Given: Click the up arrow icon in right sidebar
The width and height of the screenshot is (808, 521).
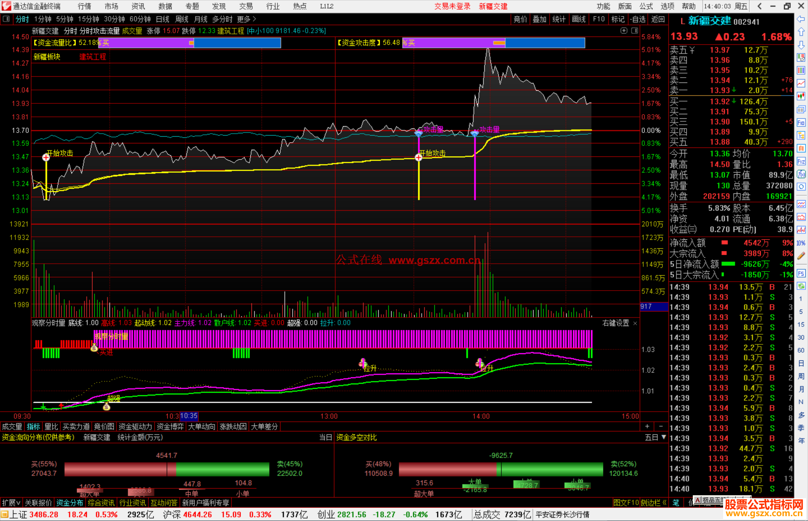Looking at the screenshot, I should (801, 32).
